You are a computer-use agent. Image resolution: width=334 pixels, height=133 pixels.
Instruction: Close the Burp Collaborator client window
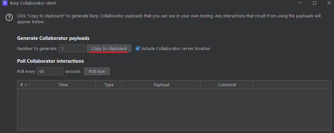[329, 3]
